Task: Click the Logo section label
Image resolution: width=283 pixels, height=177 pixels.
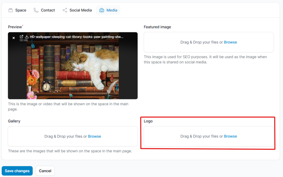Action: point(148,121)
